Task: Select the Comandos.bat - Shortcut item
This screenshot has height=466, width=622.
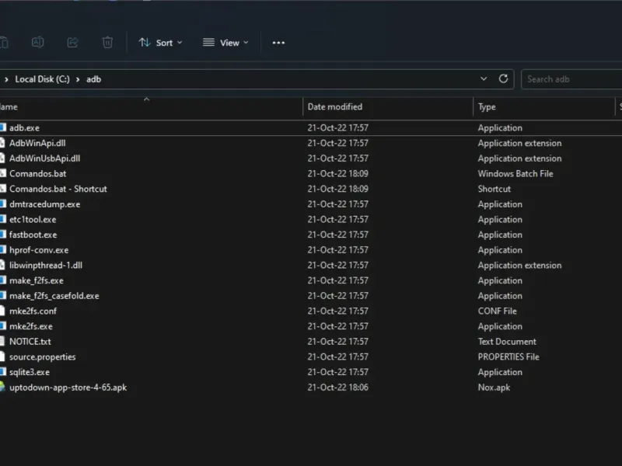Action: click(x=58, y=189)
